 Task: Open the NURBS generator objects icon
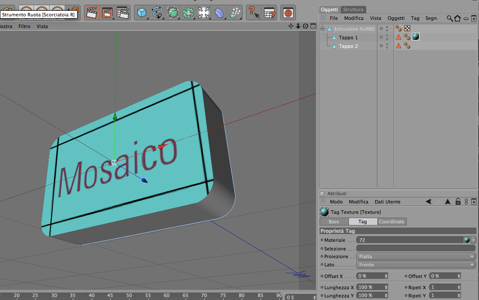[173, 13]
